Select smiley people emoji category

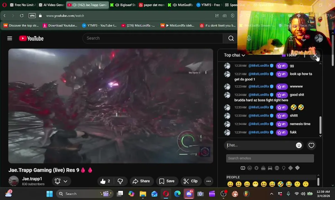click(x=250, y=168)
